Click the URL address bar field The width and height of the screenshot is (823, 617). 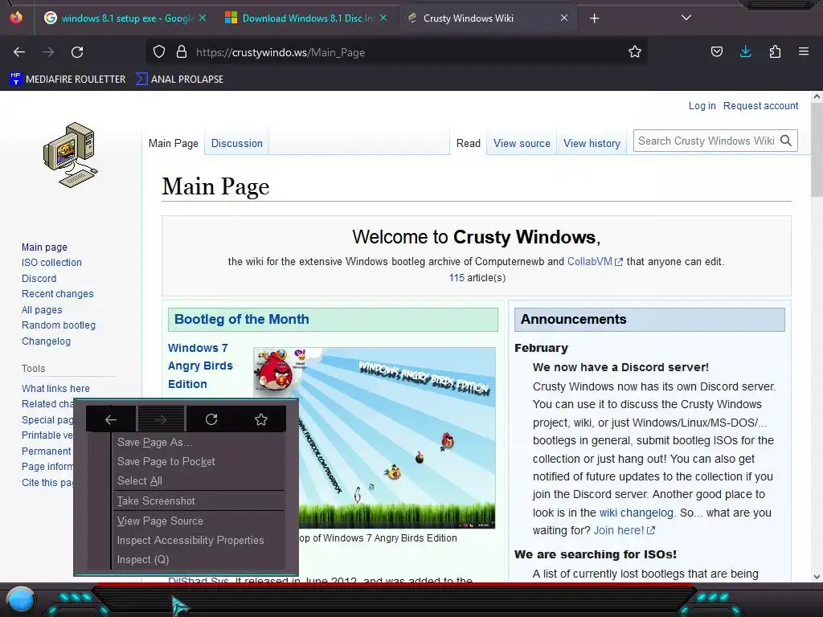(x=396, y=52)
